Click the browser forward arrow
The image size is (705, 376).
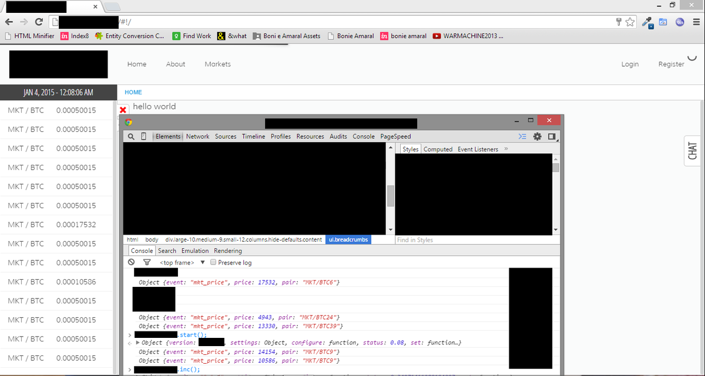[24, 22]
